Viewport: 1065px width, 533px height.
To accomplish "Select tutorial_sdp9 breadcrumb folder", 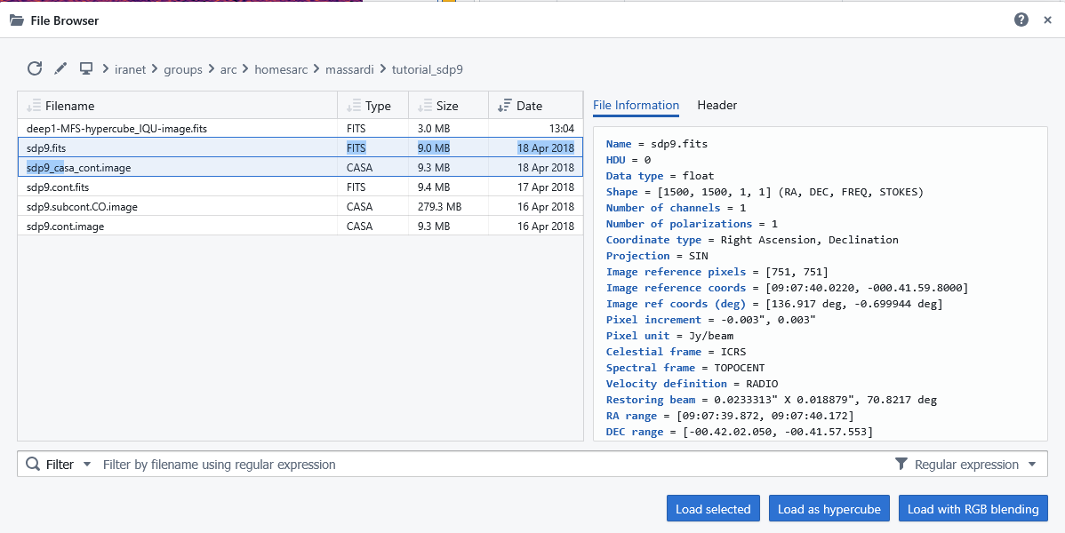I will (x=428, y=69).
